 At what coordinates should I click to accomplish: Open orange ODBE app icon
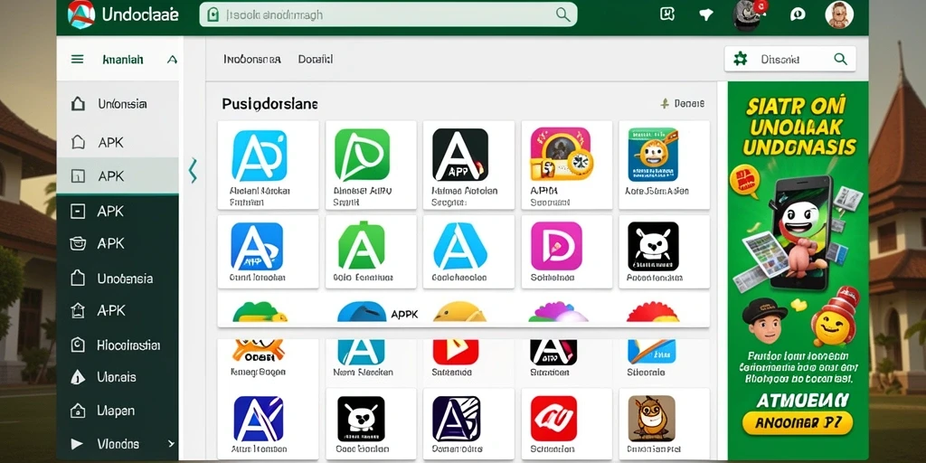[x=258, y=351]
